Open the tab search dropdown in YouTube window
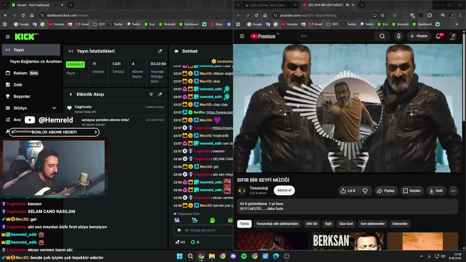Screen dimensions: 466x262 [238, 5]
